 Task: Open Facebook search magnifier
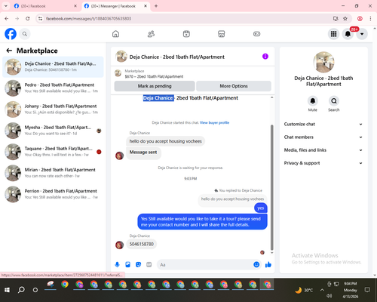(x=25, y=34)
